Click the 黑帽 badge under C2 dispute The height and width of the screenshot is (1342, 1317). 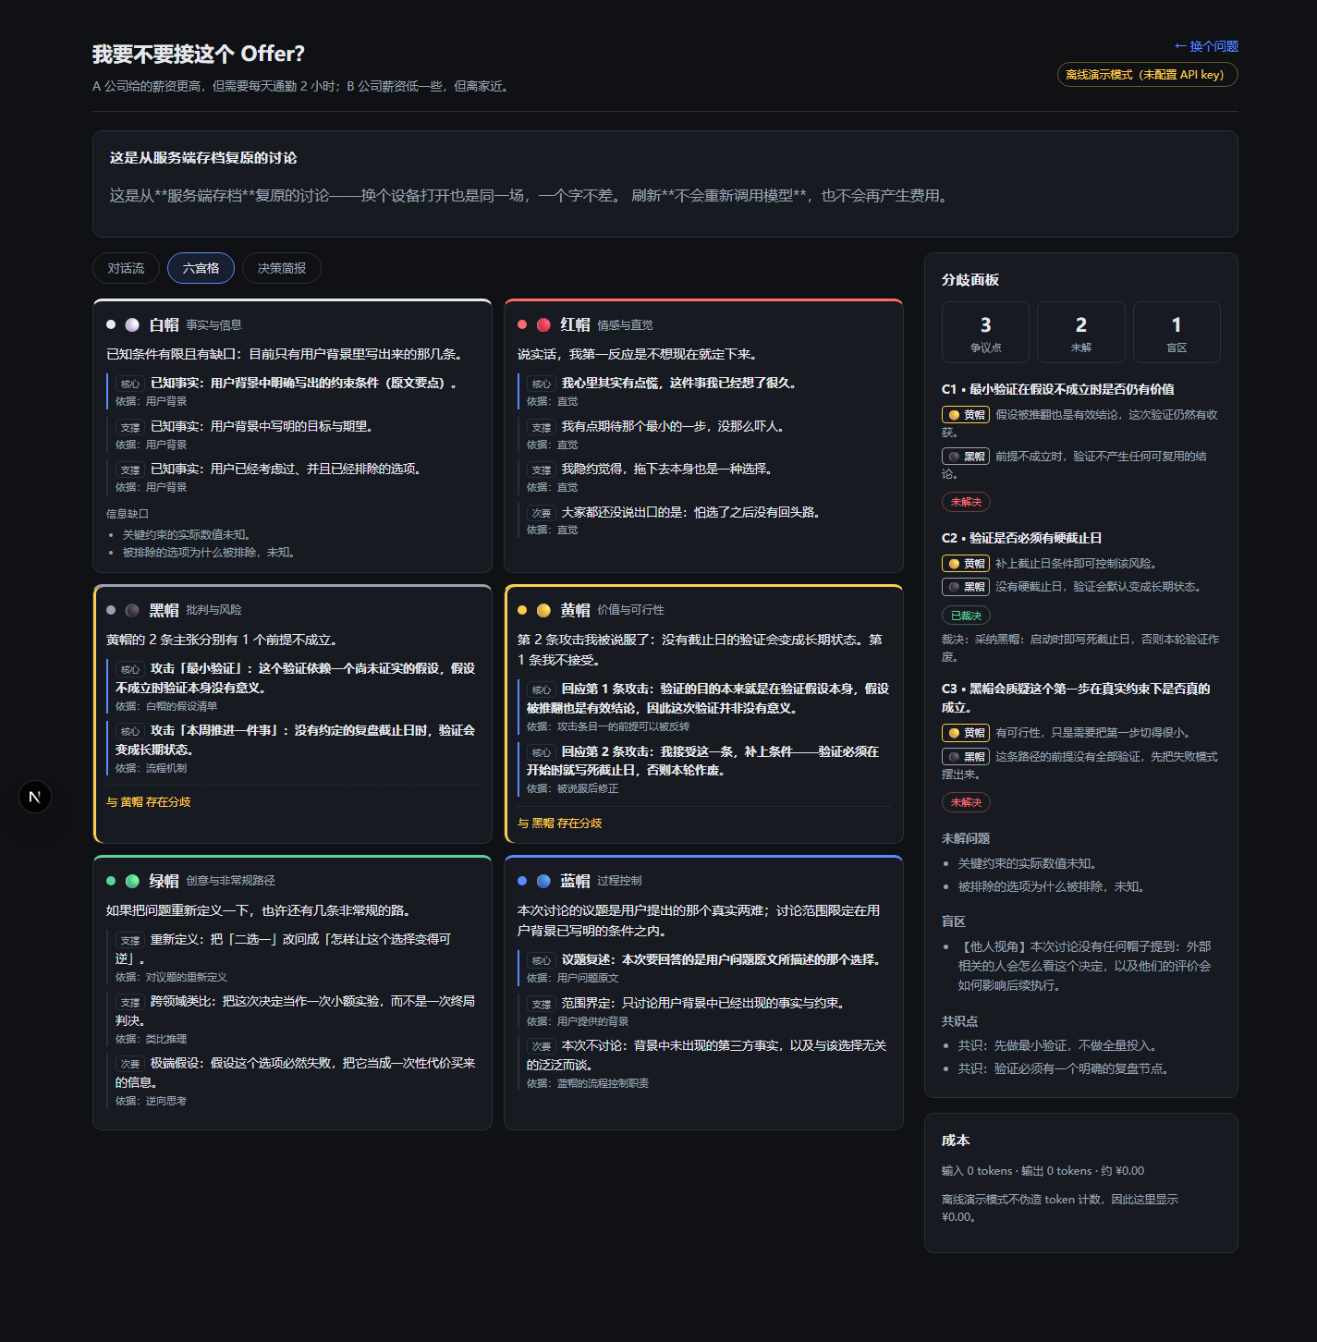tap(966, 587)
